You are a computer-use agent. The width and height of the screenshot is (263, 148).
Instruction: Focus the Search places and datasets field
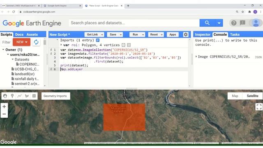click(x=134, y=23)
